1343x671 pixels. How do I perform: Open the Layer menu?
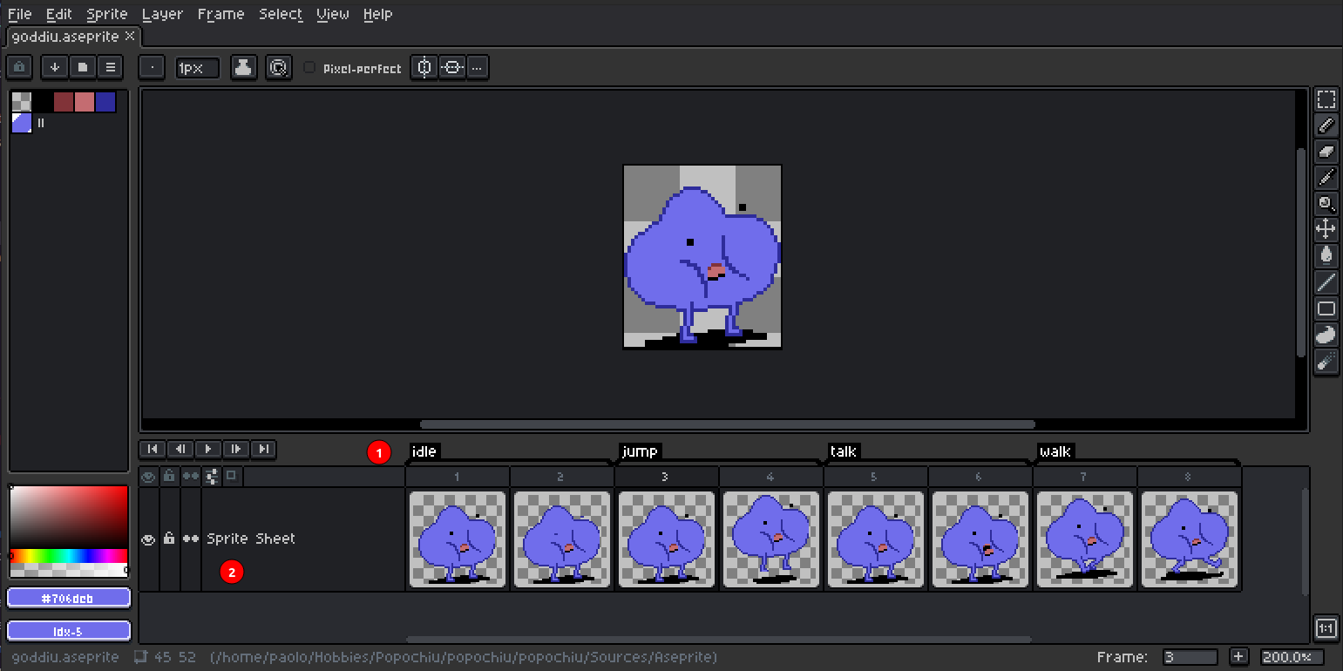pos(162,14)
